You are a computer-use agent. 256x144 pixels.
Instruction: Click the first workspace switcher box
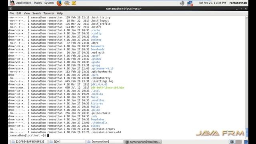pyautogui.click(x=232, y=142)
